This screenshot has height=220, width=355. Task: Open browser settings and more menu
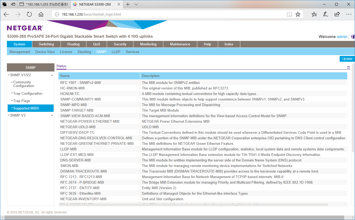[x=349, y=15]
